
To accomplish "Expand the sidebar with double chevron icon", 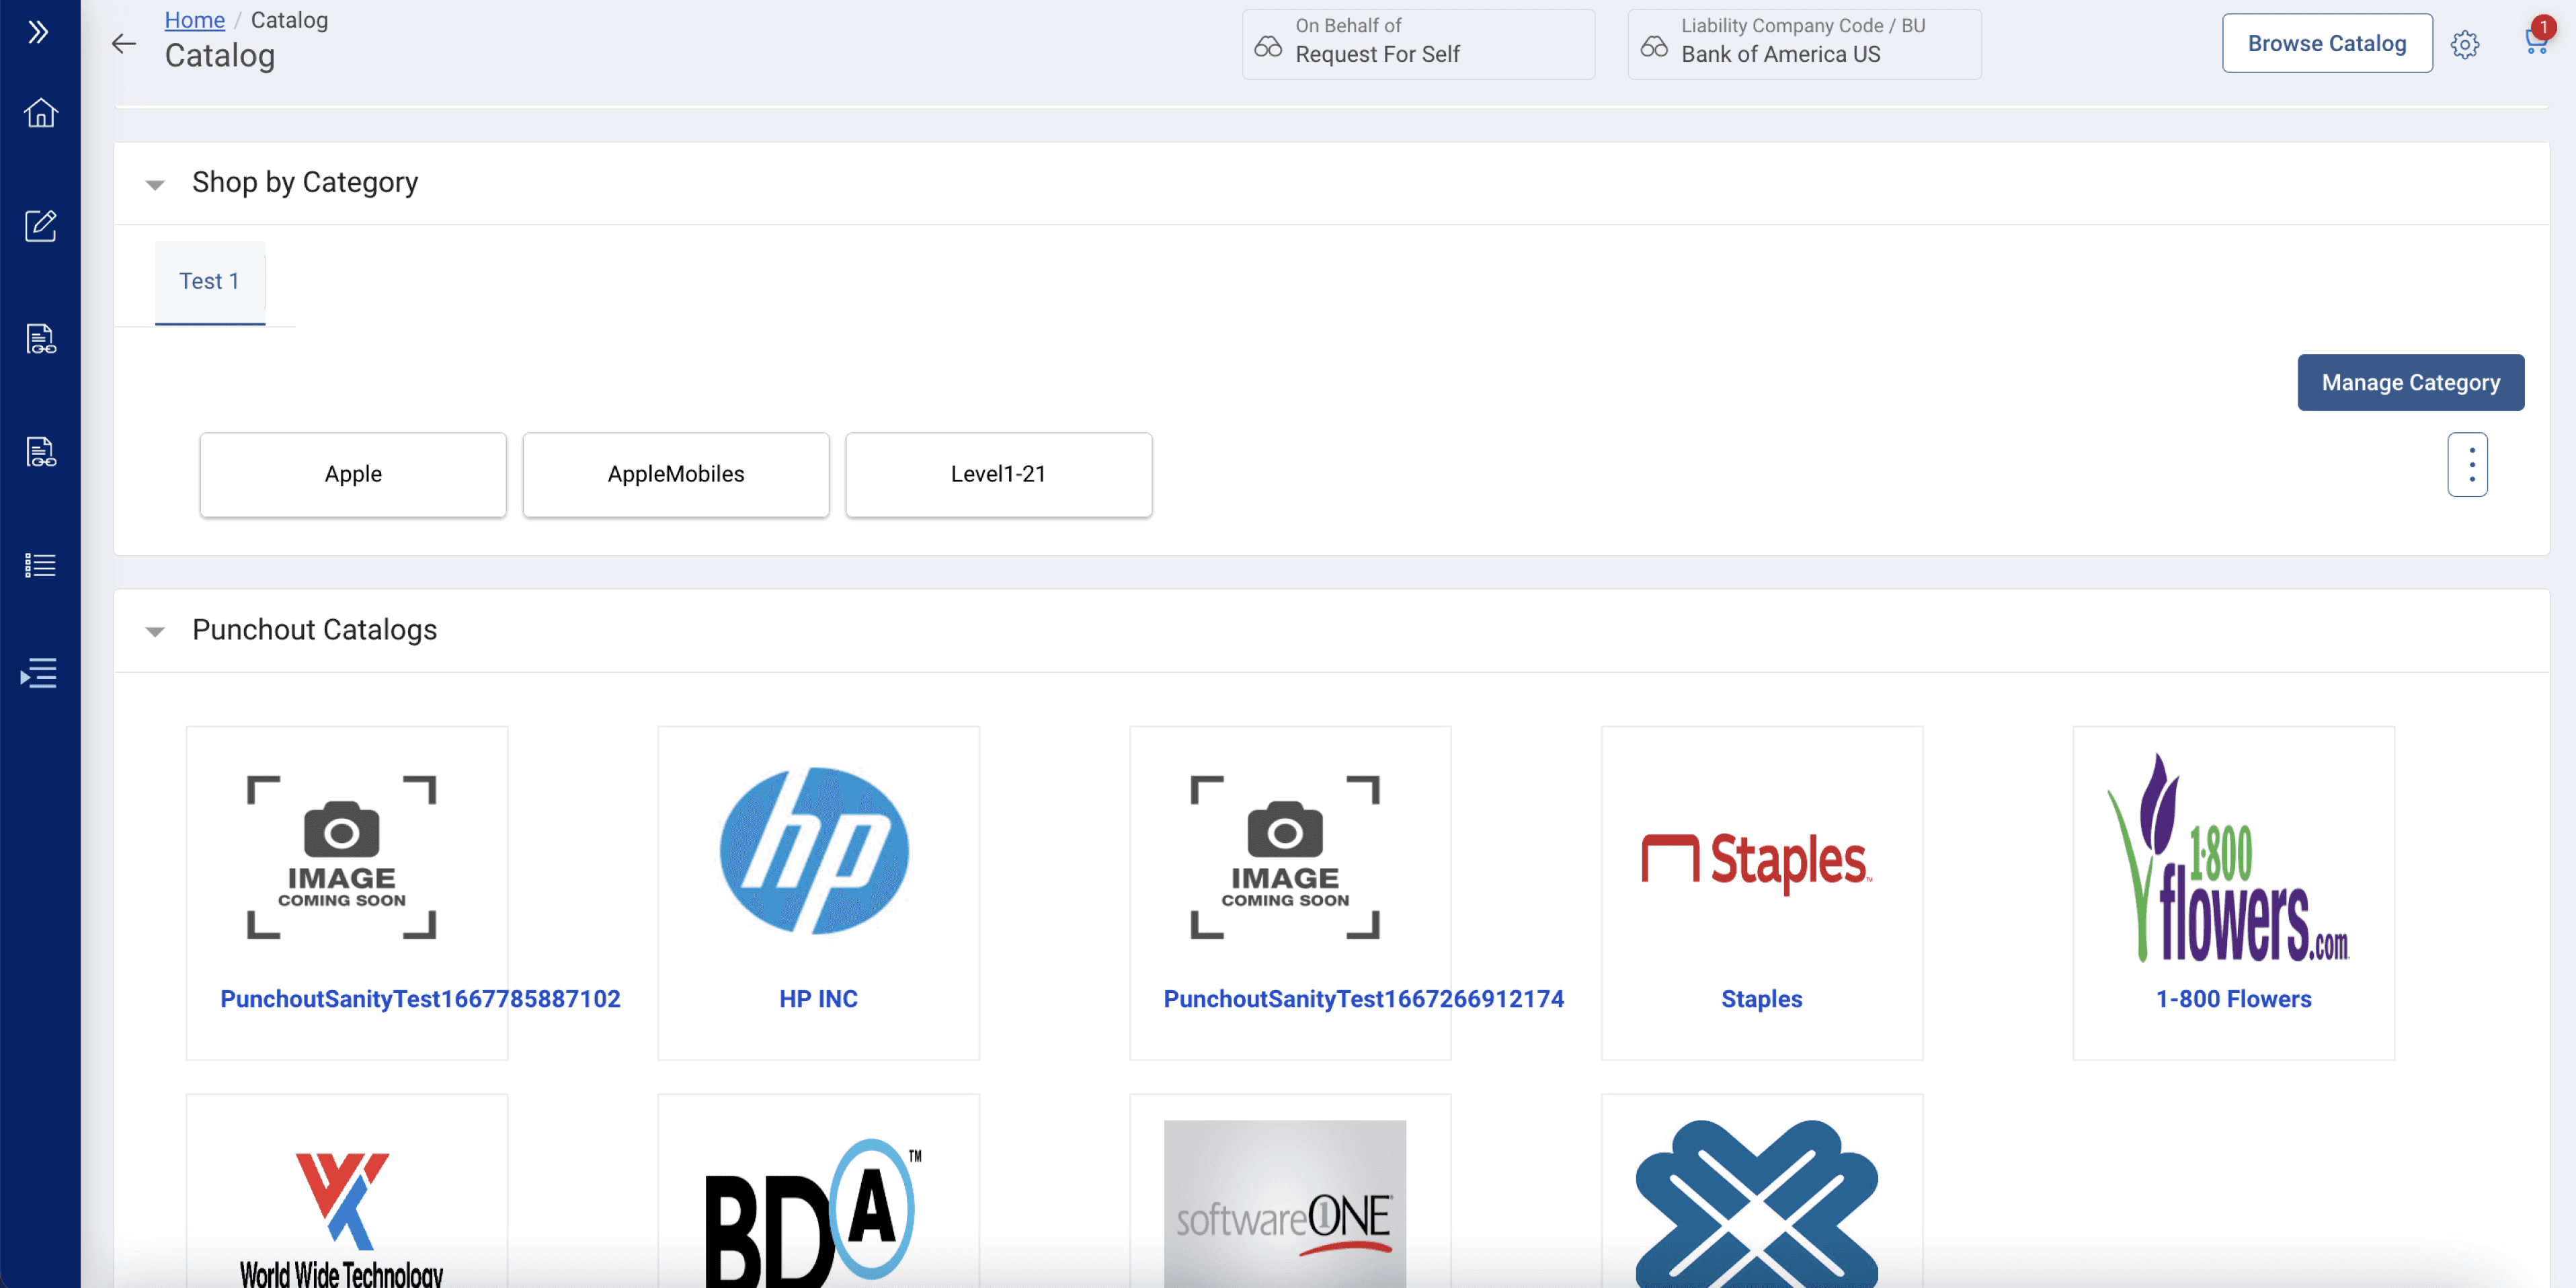I will coord(39,32).
